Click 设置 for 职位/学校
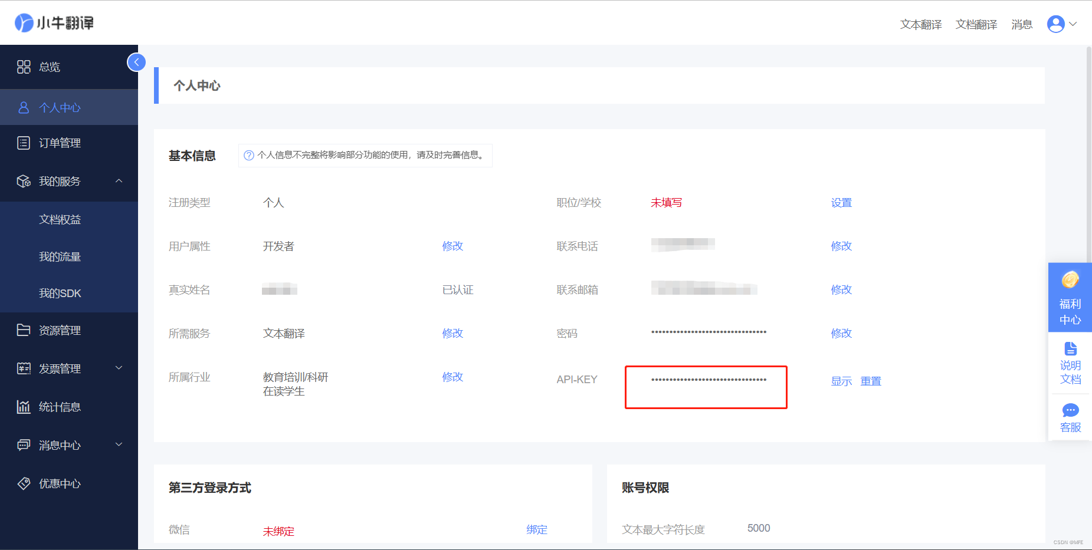The width and height of the screenshot is (1092, 550). 841,203
